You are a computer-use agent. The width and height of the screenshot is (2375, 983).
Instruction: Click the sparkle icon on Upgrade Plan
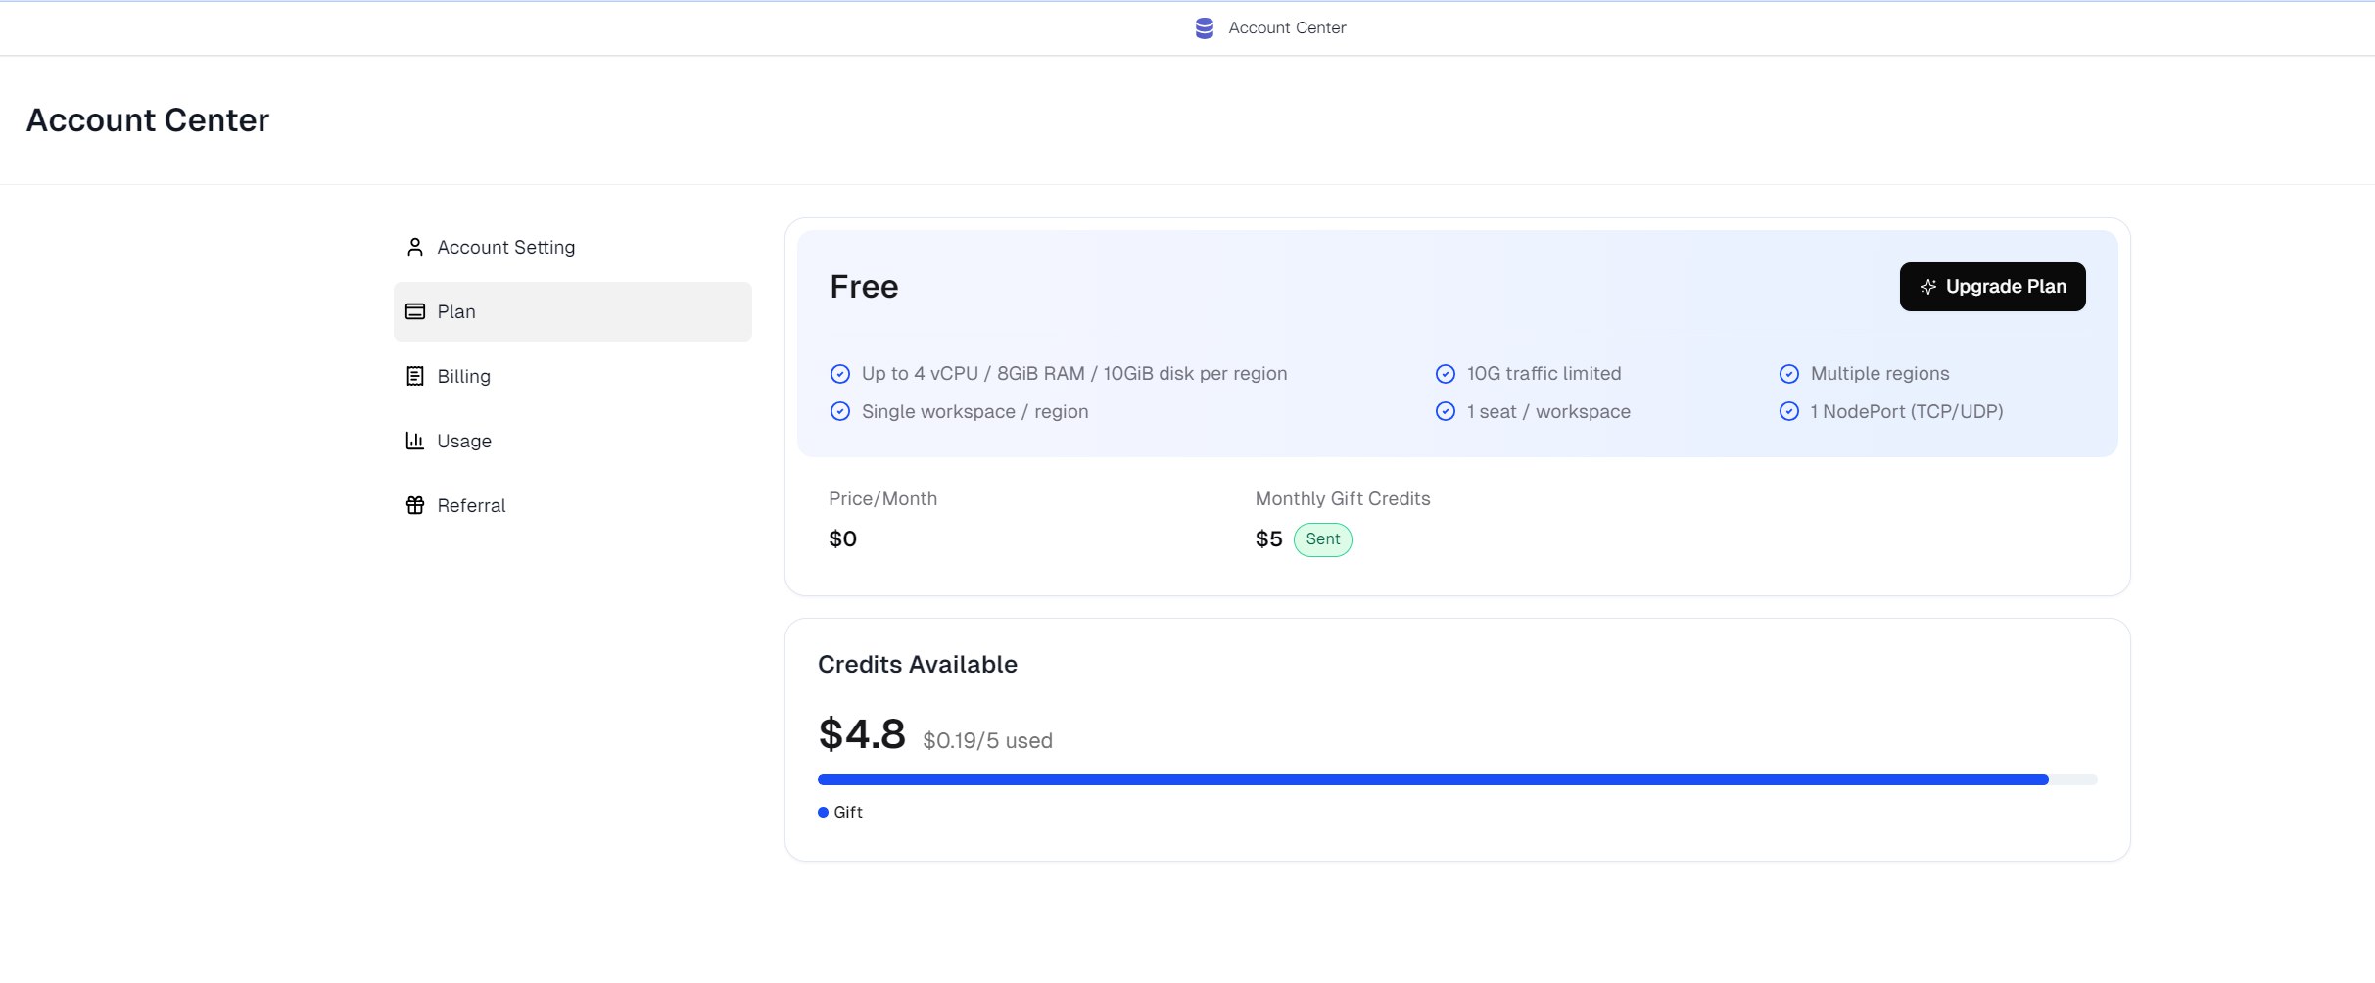(x=1927, y=287)
